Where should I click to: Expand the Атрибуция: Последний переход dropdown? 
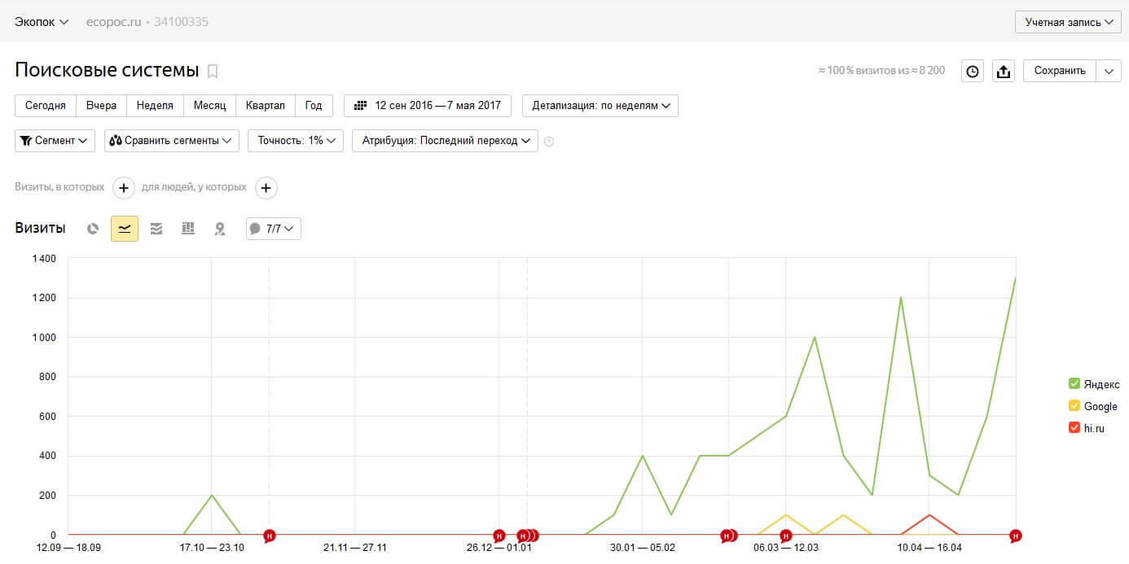(445, 141)
